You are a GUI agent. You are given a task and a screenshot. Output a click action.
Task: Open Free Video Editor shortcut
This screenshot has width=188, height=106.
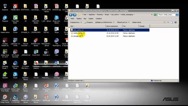[15, 19]
